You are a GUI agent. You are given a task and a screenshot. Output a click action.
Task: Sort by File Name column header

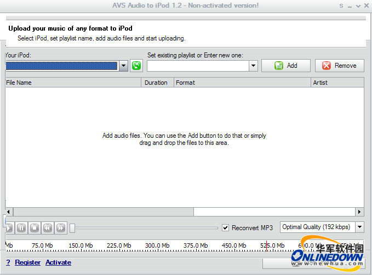coord(73,83)
